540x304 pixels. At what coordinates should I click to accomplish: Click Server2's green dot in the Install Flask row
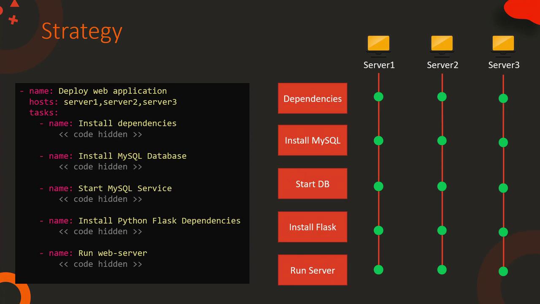coord(442,230)
